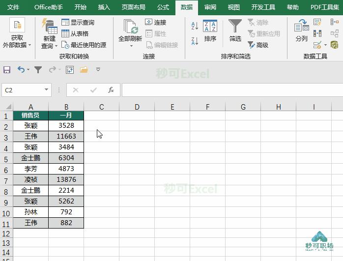Click the worksheet icon beside the Redo arrow
Viewport: 343px width, 261px height.
70,70
